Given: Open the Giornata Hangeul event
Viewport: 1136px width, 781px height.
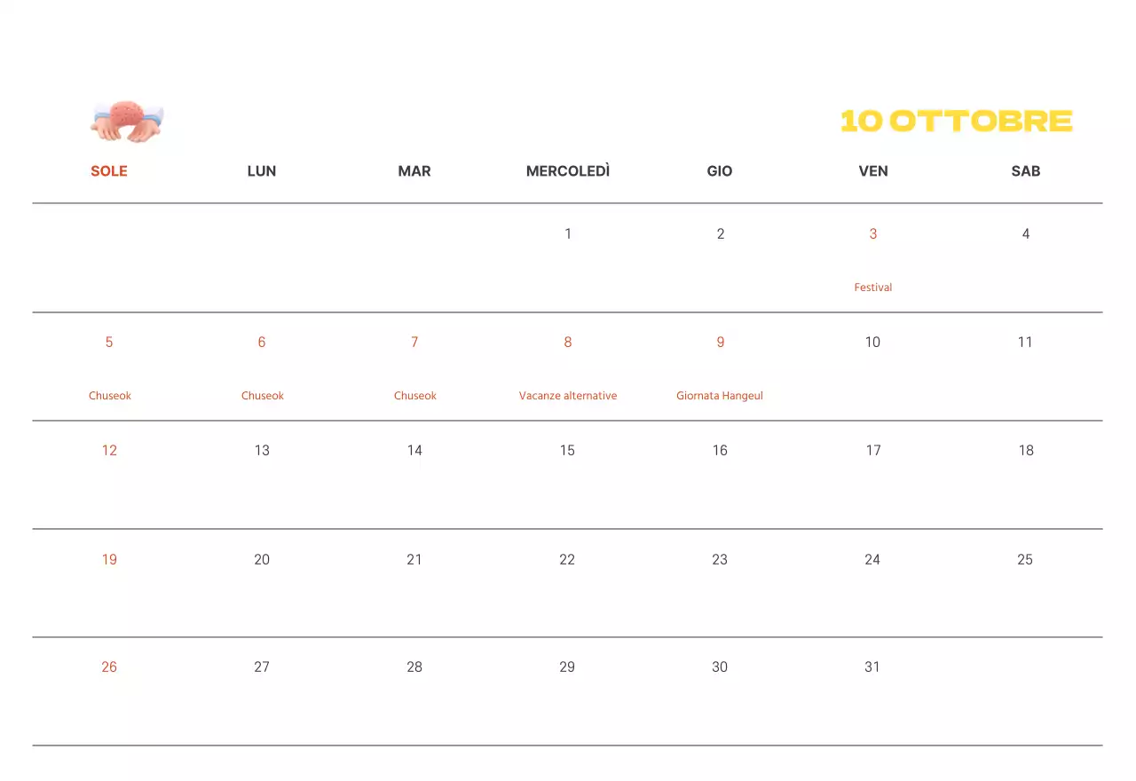Looking at the screenshot, I should (x=720, y=396).
